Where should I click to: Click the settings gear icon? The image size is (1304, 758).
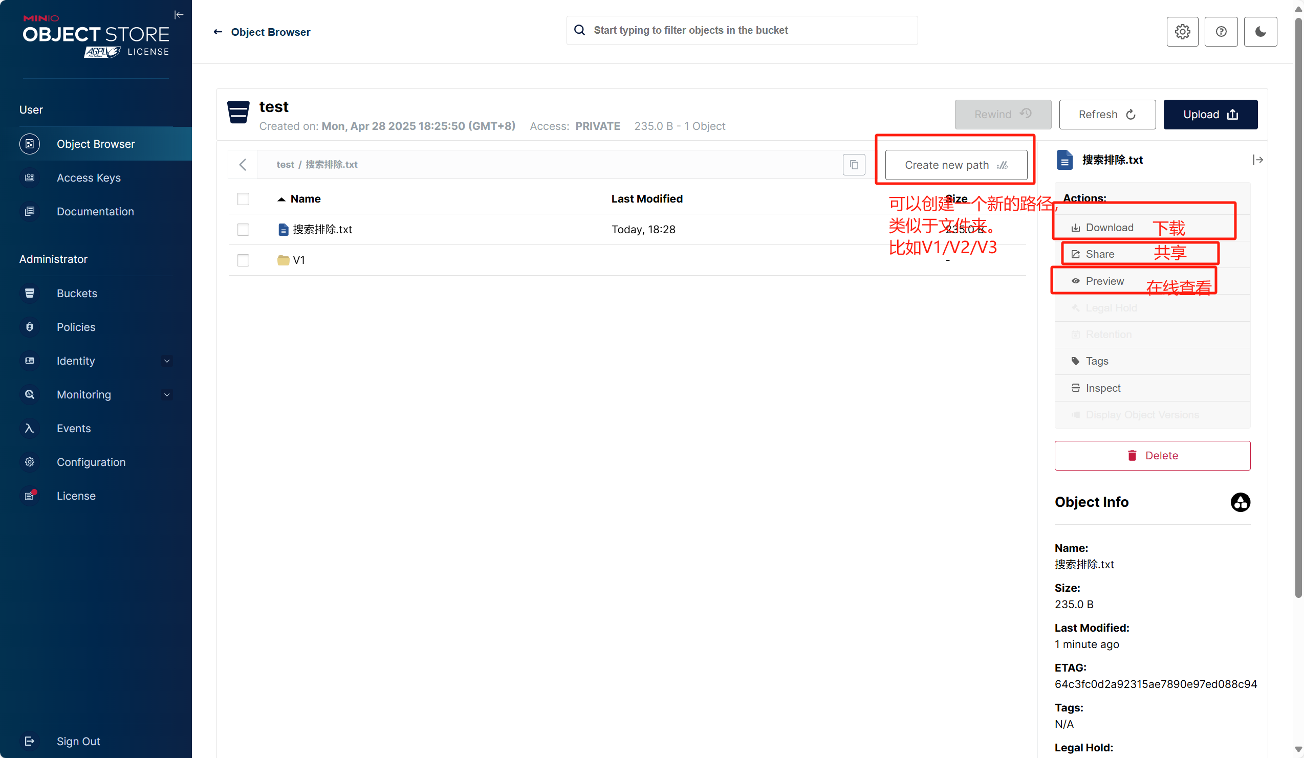[x=1182, y=32]
